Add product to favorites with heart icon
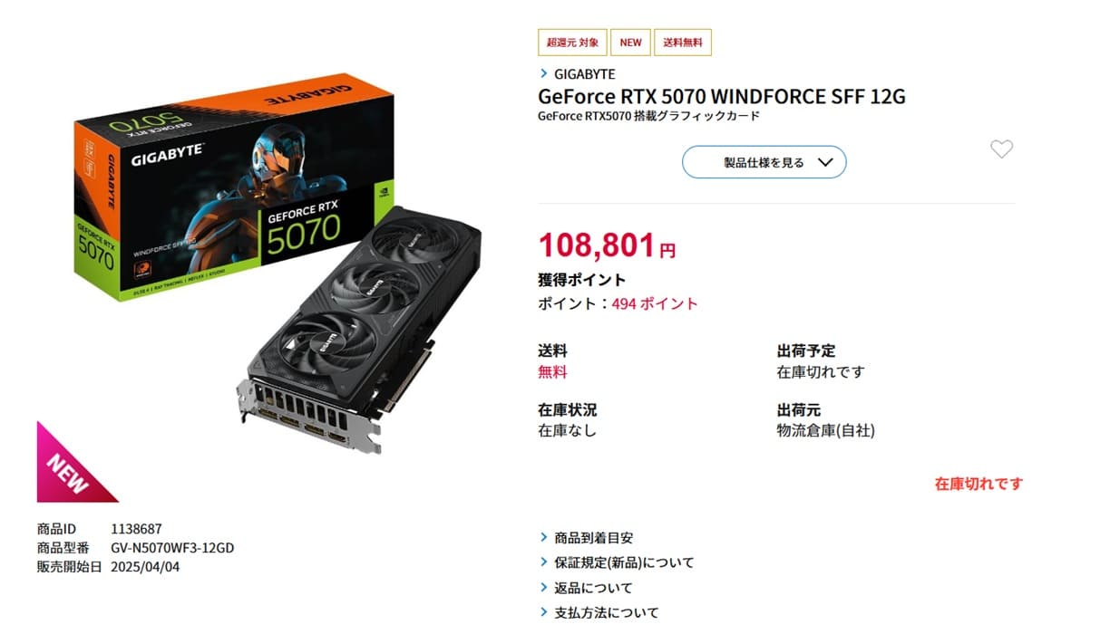This screenshot has width=1110, height=634. coord(1001,149)
